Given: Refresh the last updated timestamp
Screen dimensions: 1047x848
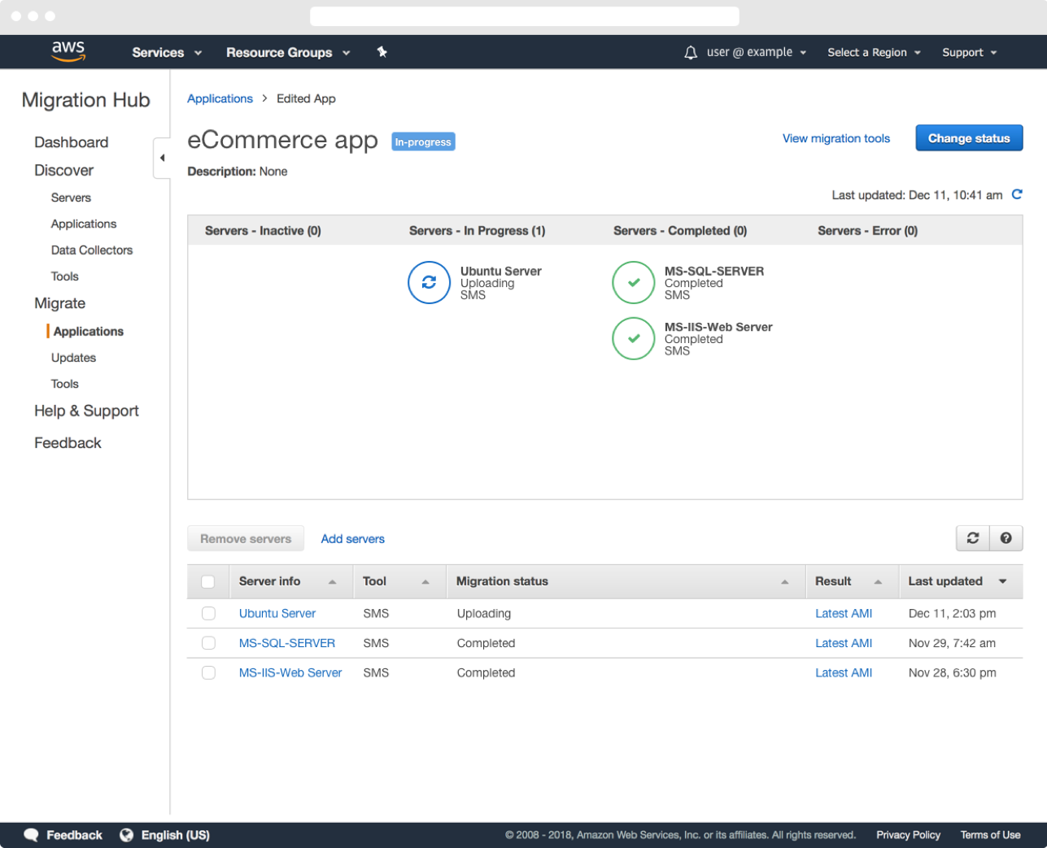Looking at the screenshot, I should coord(1016,194).
